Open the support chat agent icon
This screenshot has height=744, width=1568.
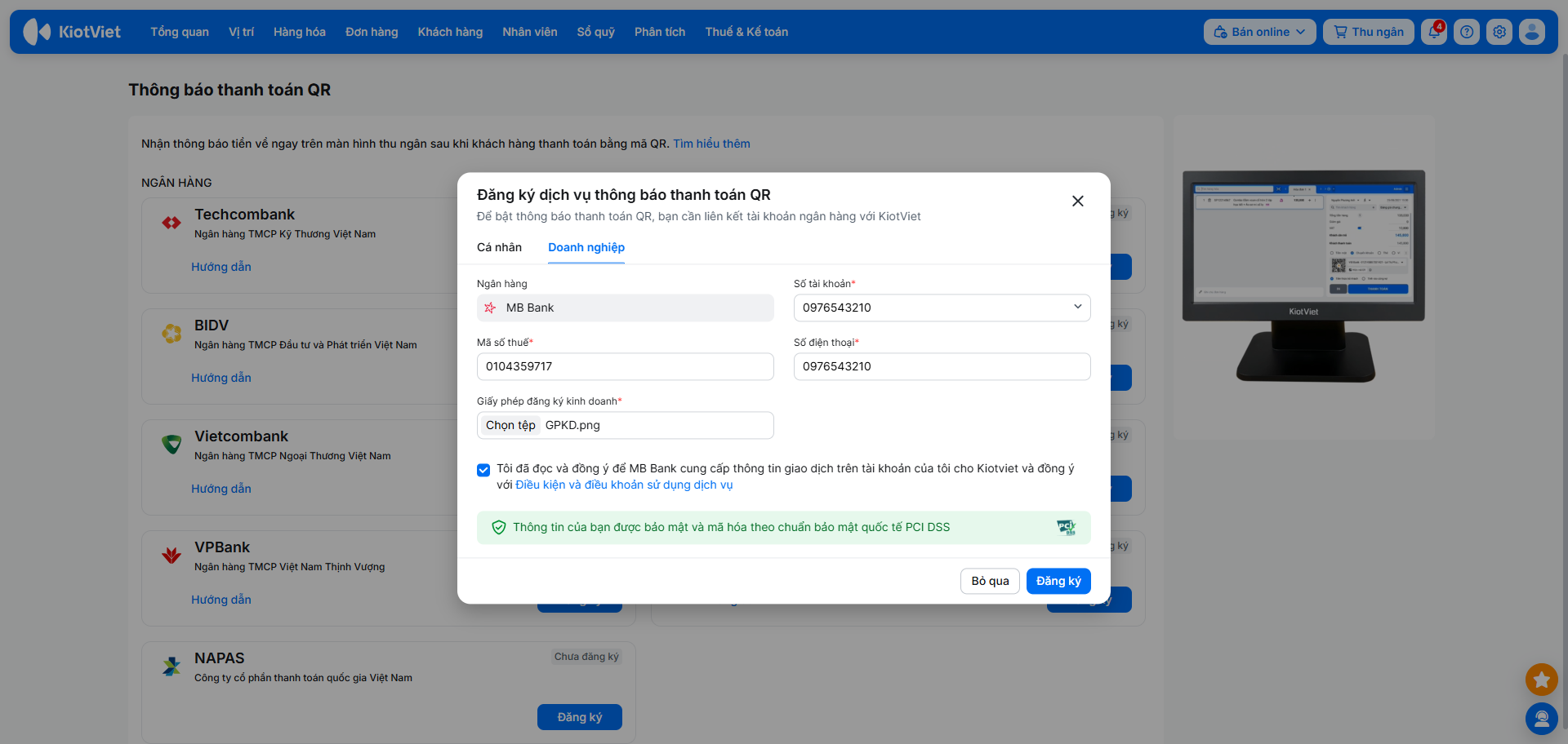[1541, 718]
